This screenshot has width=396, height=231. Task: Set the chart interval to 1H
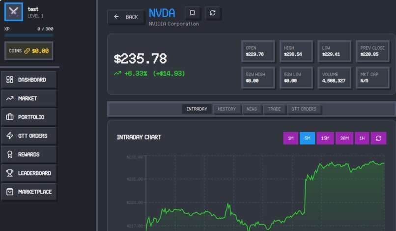pyautogui.click(x=362, y=138)
